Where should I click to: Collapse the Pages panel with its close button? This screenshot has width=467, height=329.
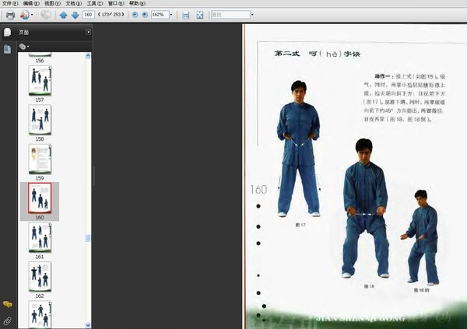pos(89,32)
